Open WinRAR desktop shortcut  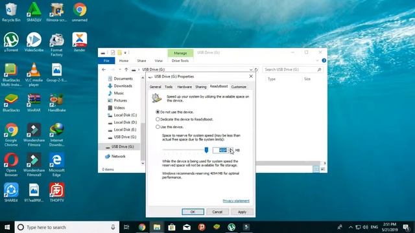pyautogui.click(x=34, y=103)
